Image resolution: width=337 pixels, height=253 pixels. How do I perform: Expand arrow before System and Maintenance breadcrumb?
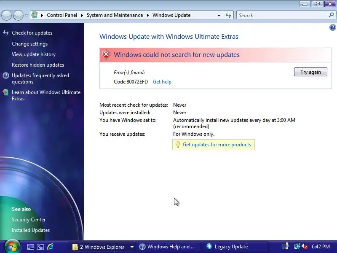click(x=82, y=15)
